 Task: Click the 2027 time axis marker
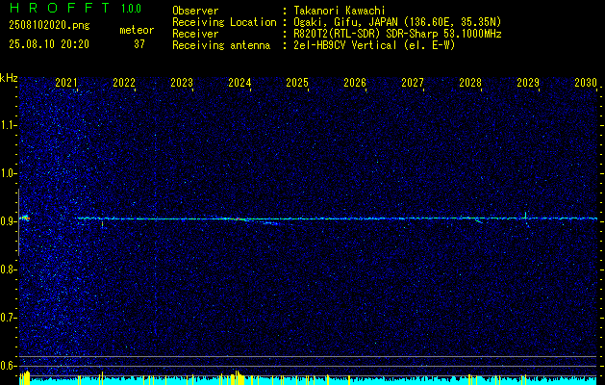pyautogui.click(x=413, y=83)
